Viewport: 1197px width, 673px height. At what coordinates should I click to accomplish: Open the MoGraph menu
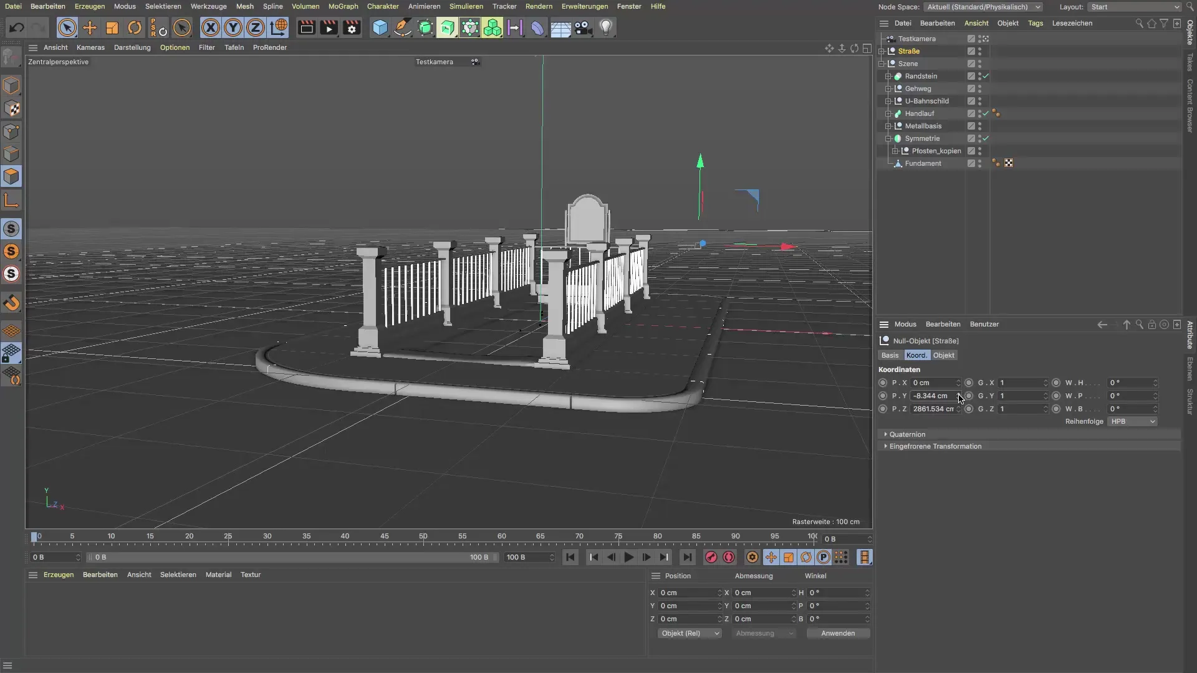343,6
